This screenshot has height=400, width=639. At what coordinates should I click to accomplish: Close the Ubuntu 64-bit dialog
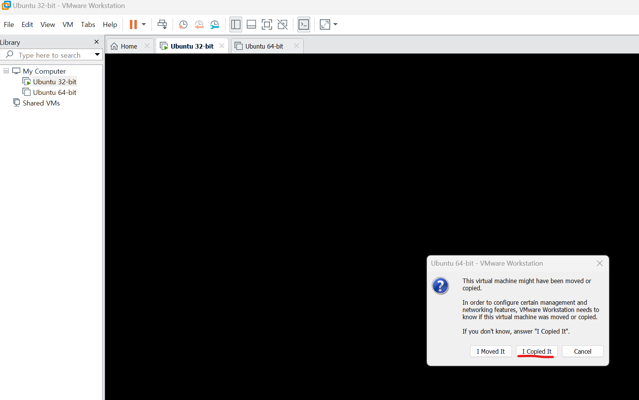tap(600, 263)
